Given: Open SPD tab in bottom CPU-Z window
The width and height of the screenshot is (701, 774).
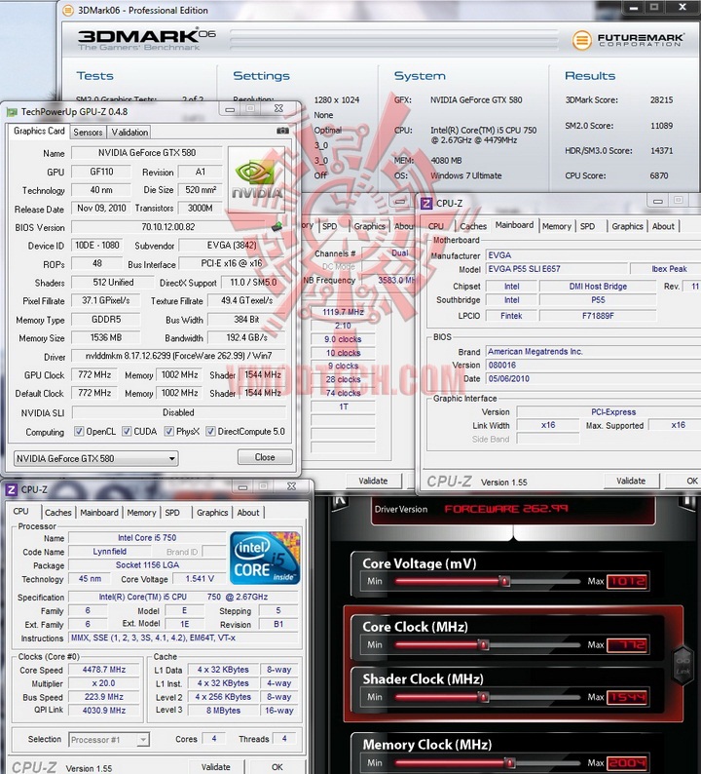Looking at the screenshot, I should (172, 513).
